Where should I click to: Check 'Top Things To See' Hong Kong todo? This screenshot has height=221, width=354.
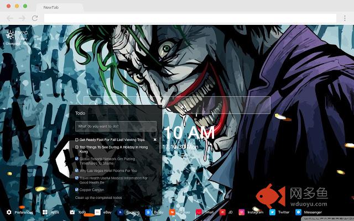(x=77, y=147)
